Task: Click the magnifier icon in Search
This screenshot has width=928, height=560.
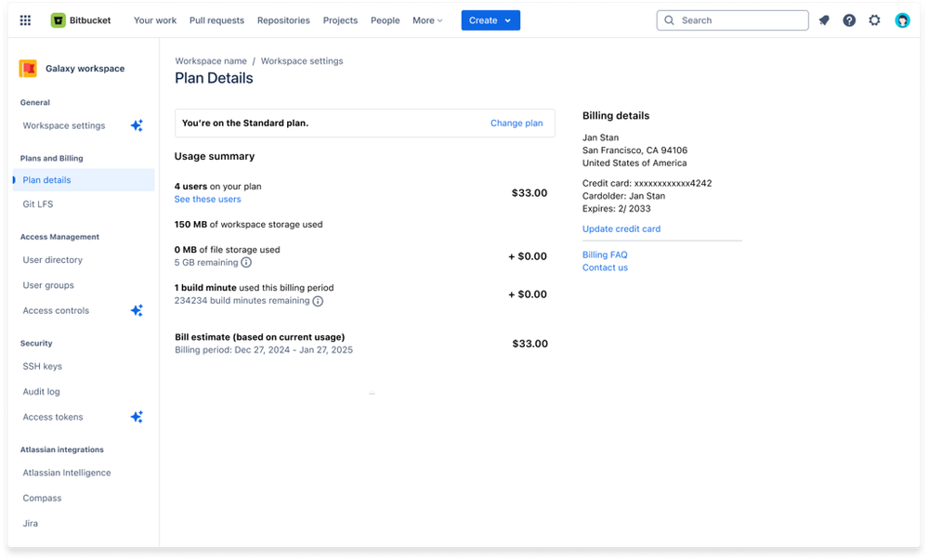Action: click(x=670, y=20)
